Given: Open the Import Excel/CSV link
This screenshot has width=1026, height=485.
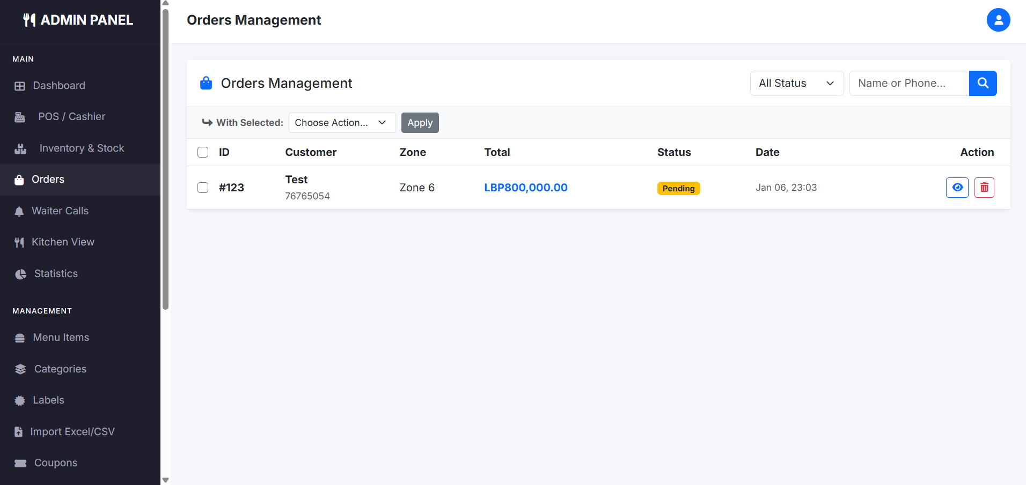Looking at the screenshot, I should [72, 432].
